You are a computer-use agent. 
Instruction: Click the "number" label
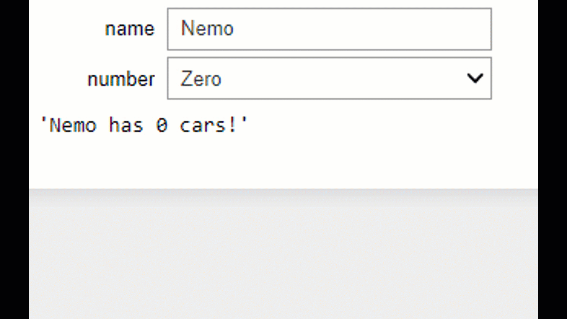point(121,79)
